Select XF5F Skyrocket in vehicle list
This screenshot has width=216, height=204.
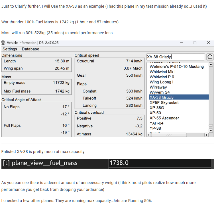(x=164, y=103)
